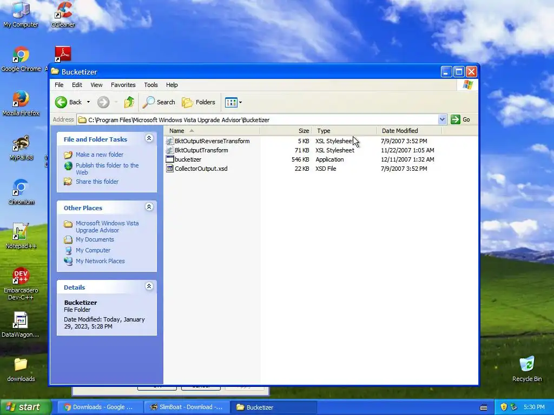Screen dimensions: 554x415
Task: Collapse the File and Folder Tasks panel
Action: [x=149, y=138]
